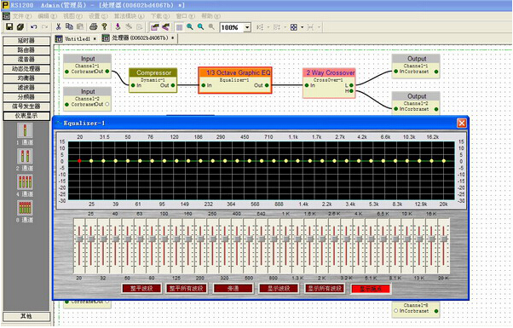Image resolution: width=513 pixels, height=328 pixels.
Task: Click the 20 Hz band fader handle
Action: click(79, 239)
